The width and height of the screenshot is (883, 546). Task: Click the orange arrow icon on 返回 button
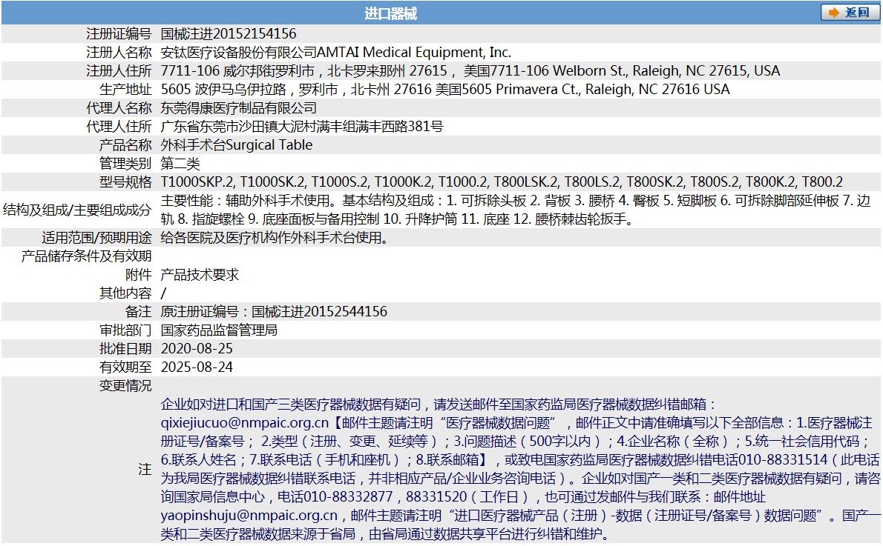click(834, 13)
